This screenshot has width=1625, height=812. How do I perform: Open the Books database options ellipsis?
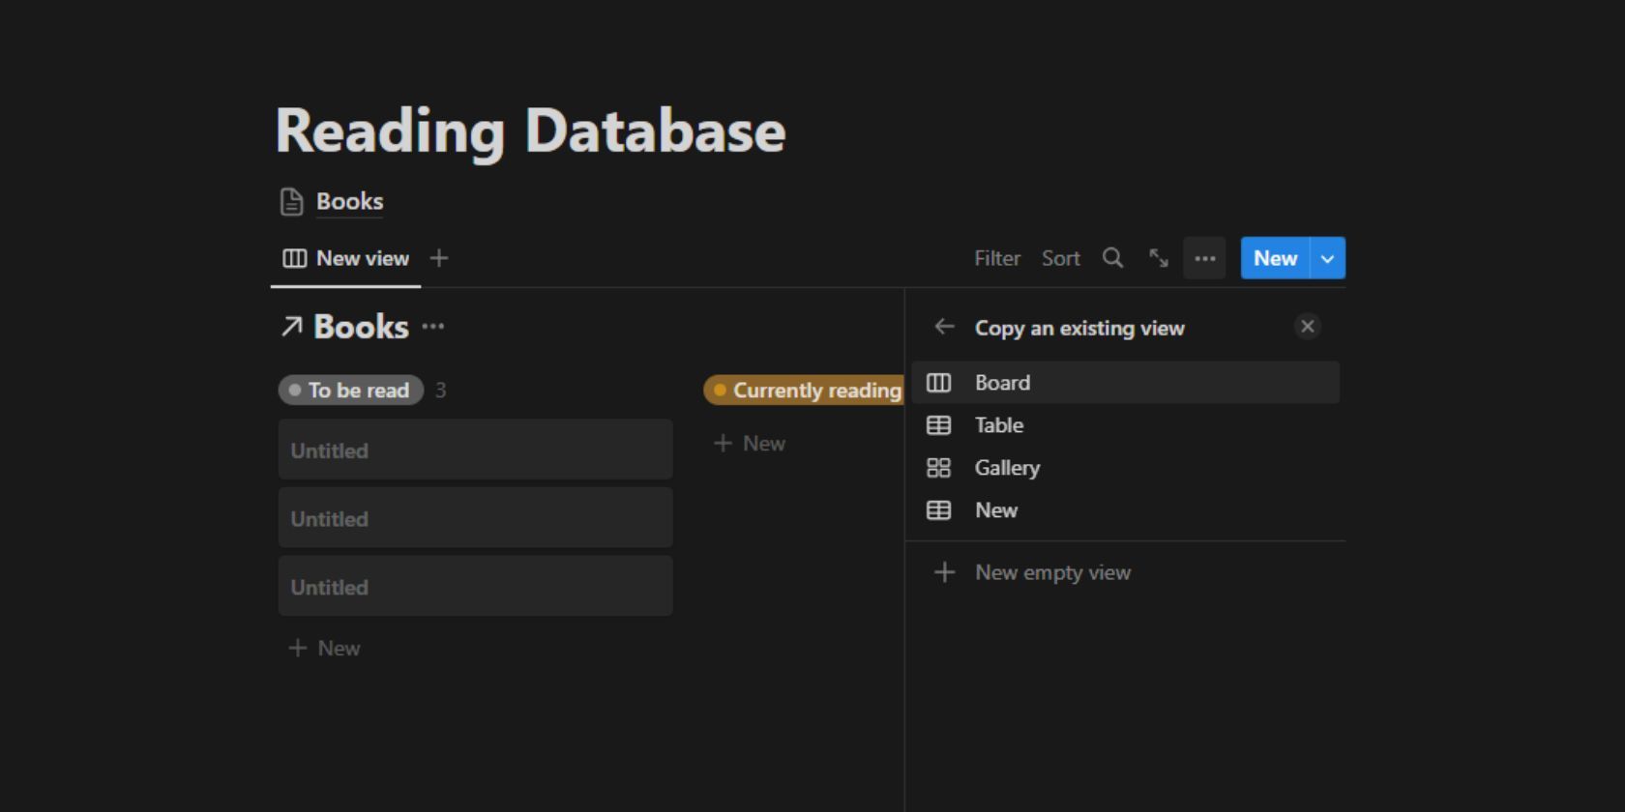(433, 327)
